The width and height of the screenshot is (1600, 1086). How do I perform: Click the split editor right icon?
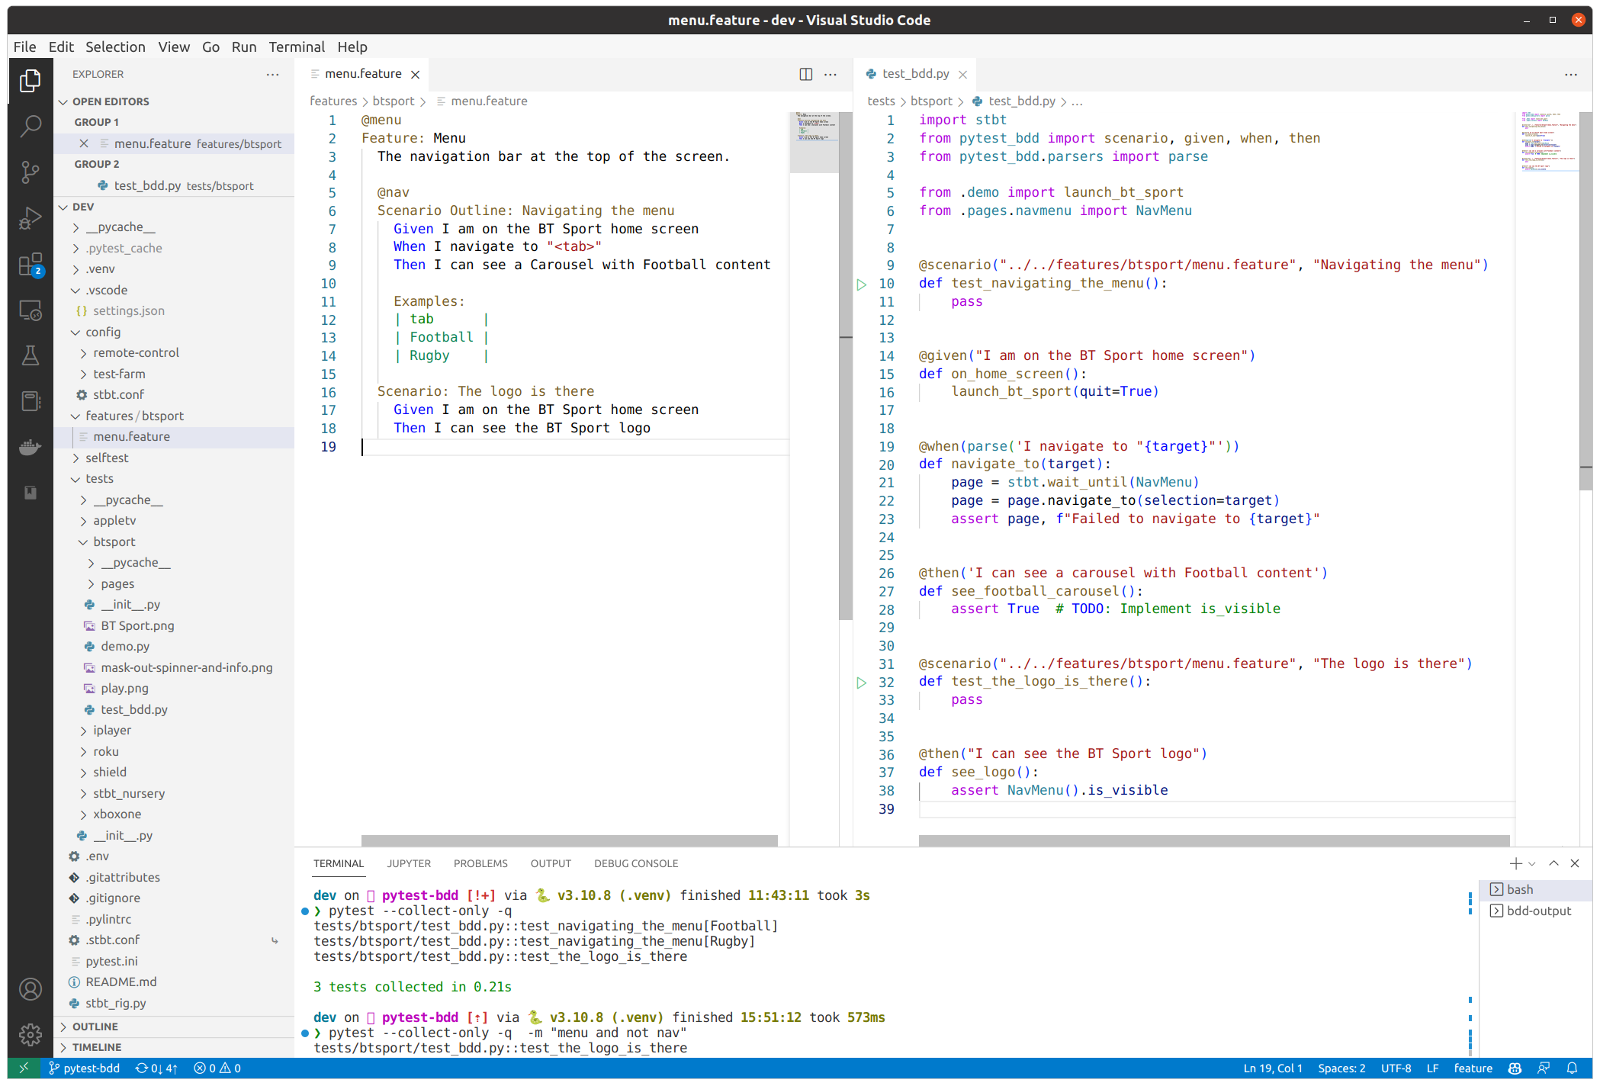[805, 74]
